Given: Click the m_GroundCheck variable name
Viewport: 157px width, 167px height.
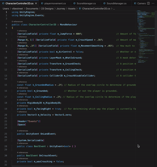Looking at the screenshot, I should (x=71, y=64).
